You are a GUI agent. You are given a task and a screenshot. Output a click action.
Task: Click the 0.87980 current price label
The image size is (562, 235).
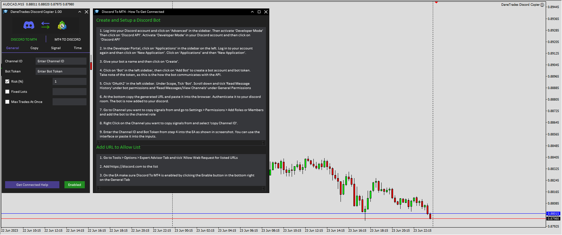coord(553,219)
